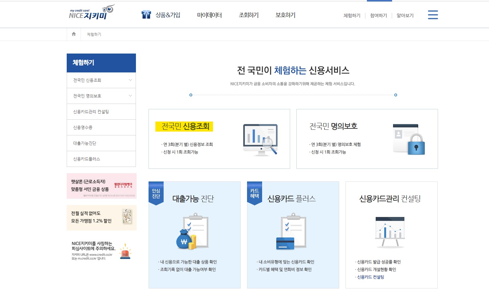Click the 체험하기 sidebar header
The height and width of the screenshot is (291, 489).
[x=101, y=63]
